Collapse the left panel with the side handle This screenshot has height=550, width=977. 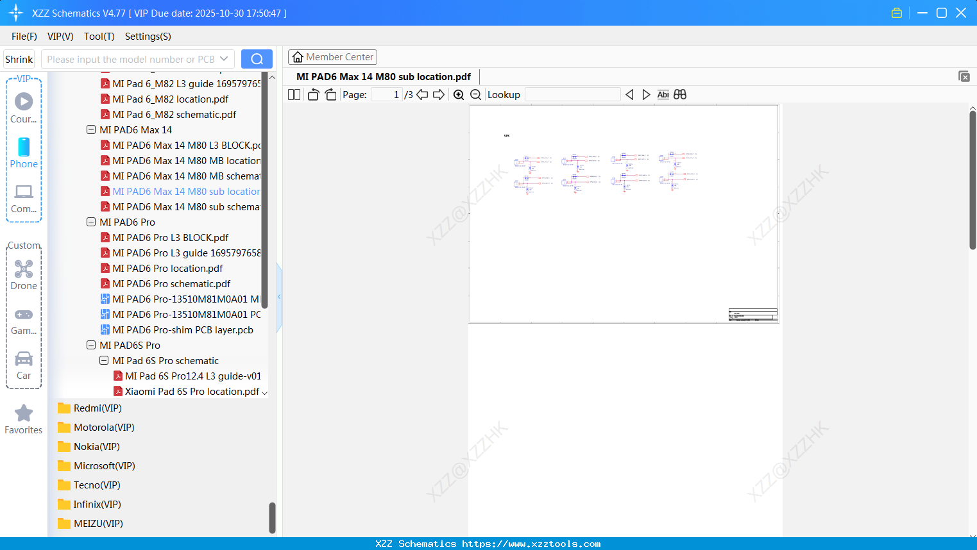[279, 297]
